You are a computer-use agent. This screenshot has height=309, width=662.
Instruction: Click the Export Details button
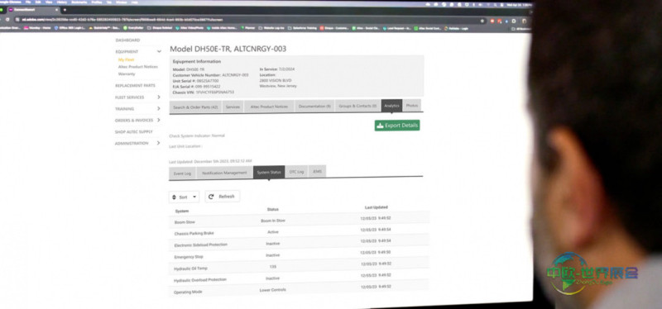tap(397, 126)
